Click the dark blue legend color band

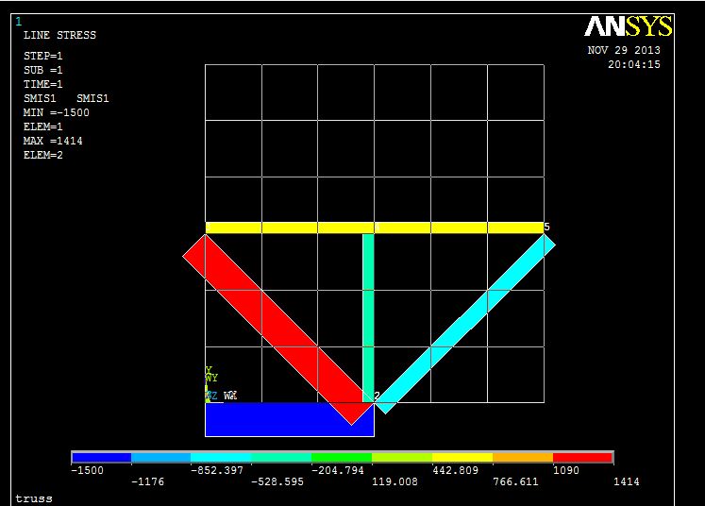click(x=101, y=458)
